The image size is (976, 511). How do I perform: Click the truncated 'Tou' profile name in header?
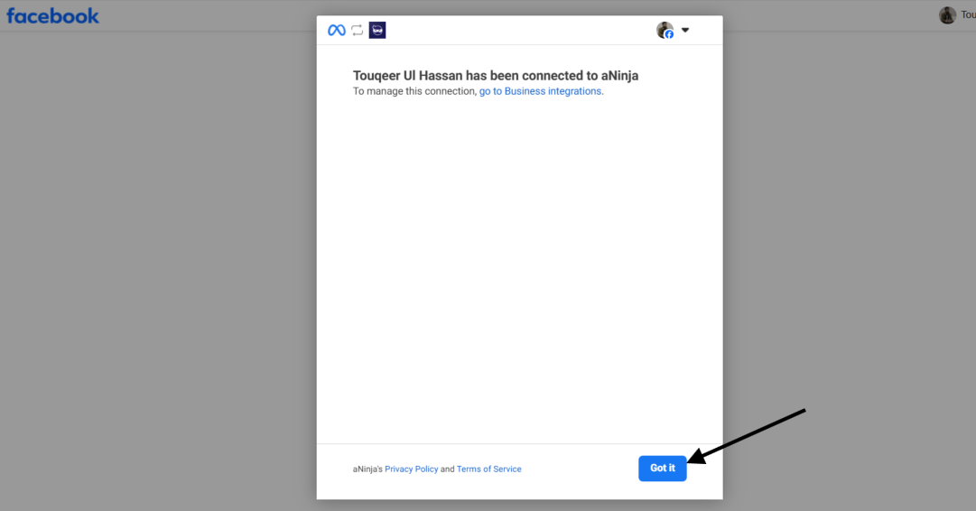(967, 15)
